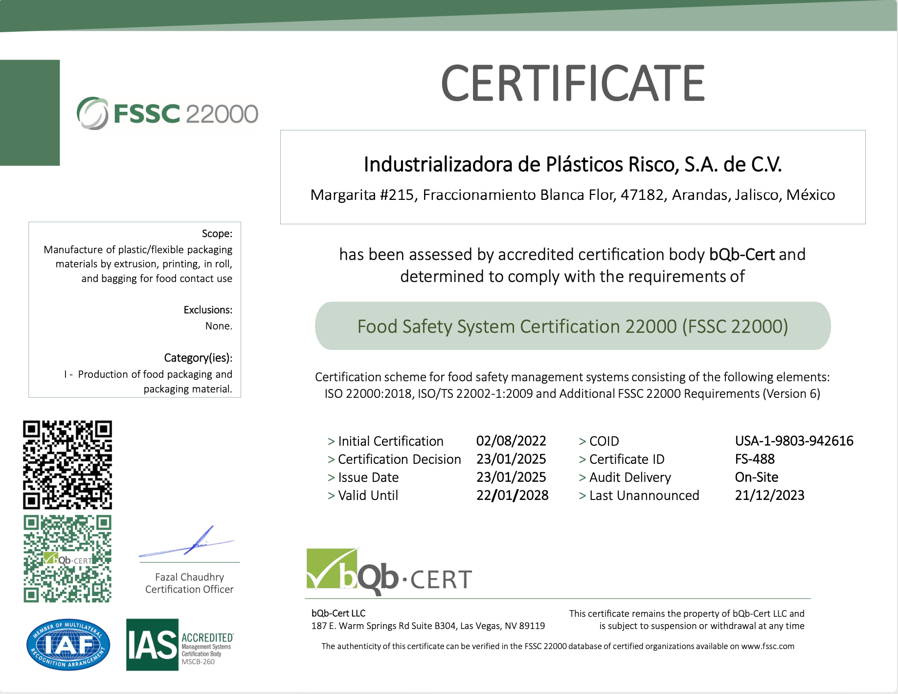Click the Exclusions: label

tap(208, 310)
